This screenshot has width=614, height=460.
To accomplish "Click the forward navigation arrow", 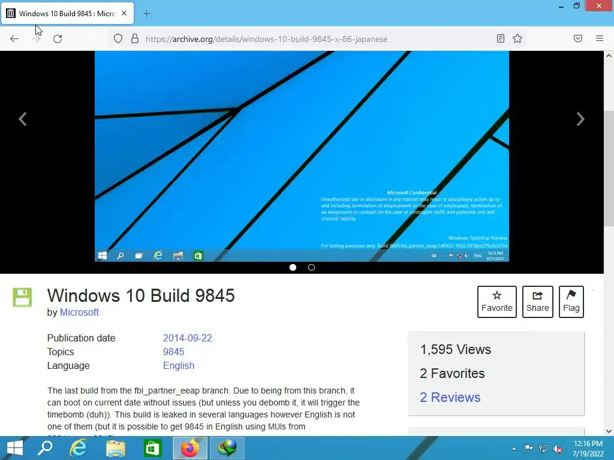I will point(36,39).
